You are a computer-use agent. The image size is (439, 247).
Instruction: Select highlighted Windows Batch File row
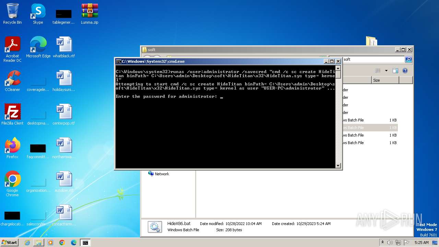pos(370,128)
